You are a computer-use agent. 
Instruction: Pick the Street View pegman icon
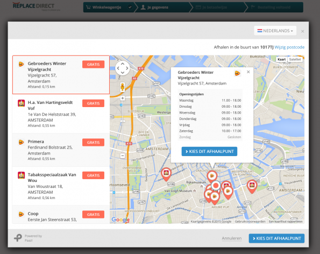pos(123,87)
